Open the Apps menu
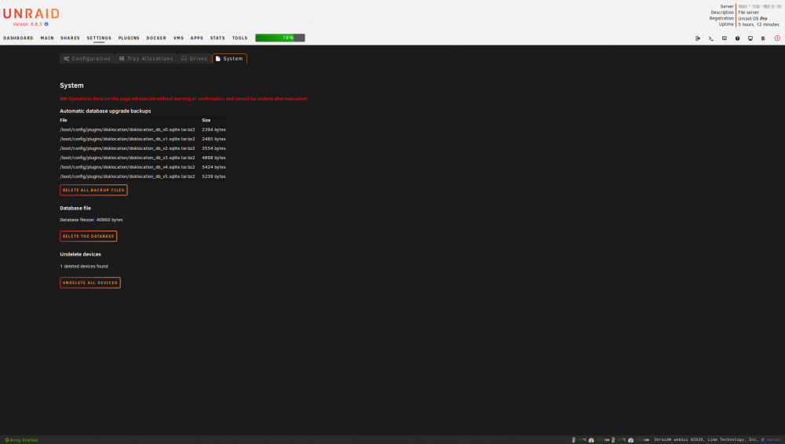This screenshot has height=444, width=785. (197, 38)
